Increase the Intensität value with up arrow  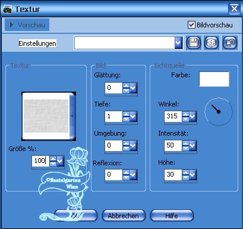(185, 143)
